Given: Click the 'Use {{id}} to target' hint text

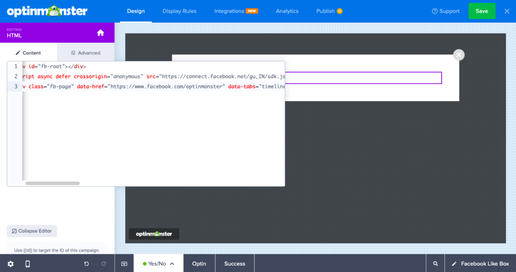Looking at the screenshot, I should (57, 250).
